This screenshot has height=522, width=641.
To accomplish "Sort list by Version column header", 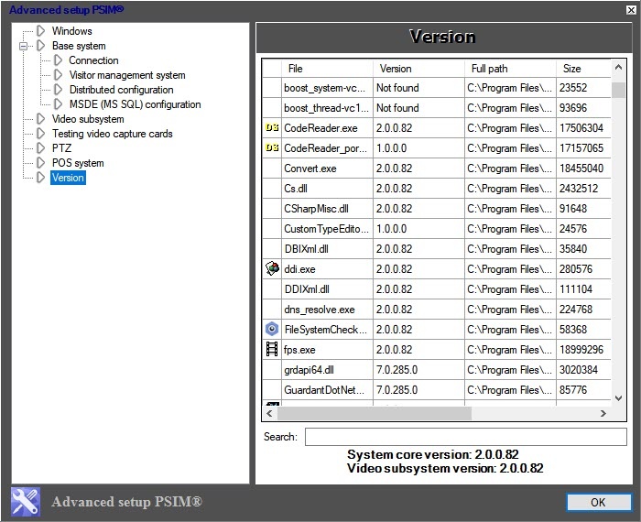I will (x=396, y=69).
